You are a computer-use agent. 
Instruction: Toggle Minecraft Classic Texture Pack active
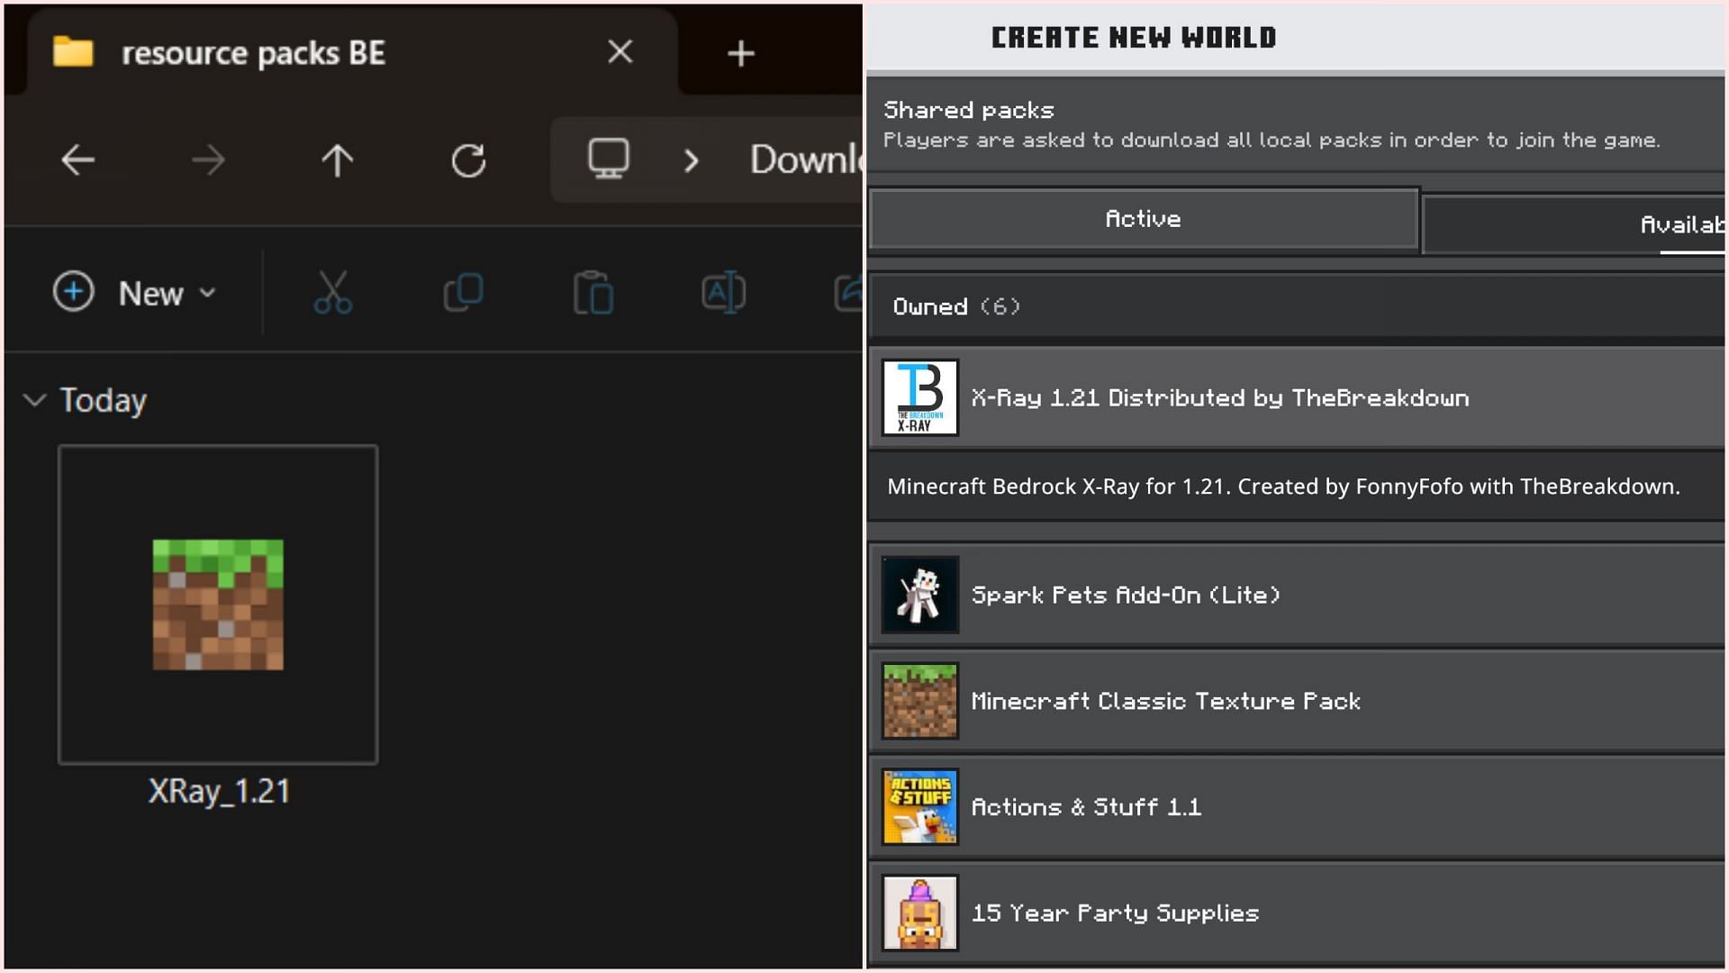point(1298,700)
